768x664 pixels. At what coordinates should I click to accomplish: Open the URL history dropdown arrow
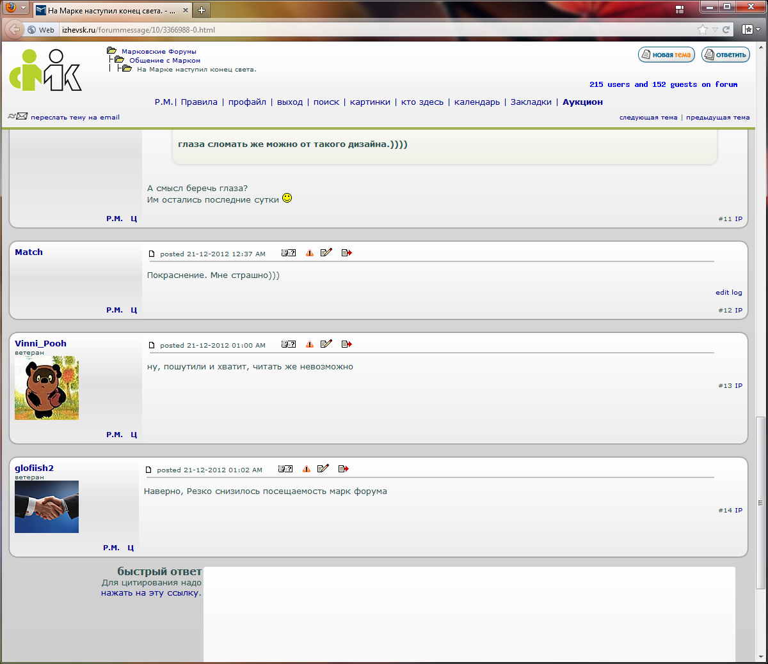coord(715,29)
